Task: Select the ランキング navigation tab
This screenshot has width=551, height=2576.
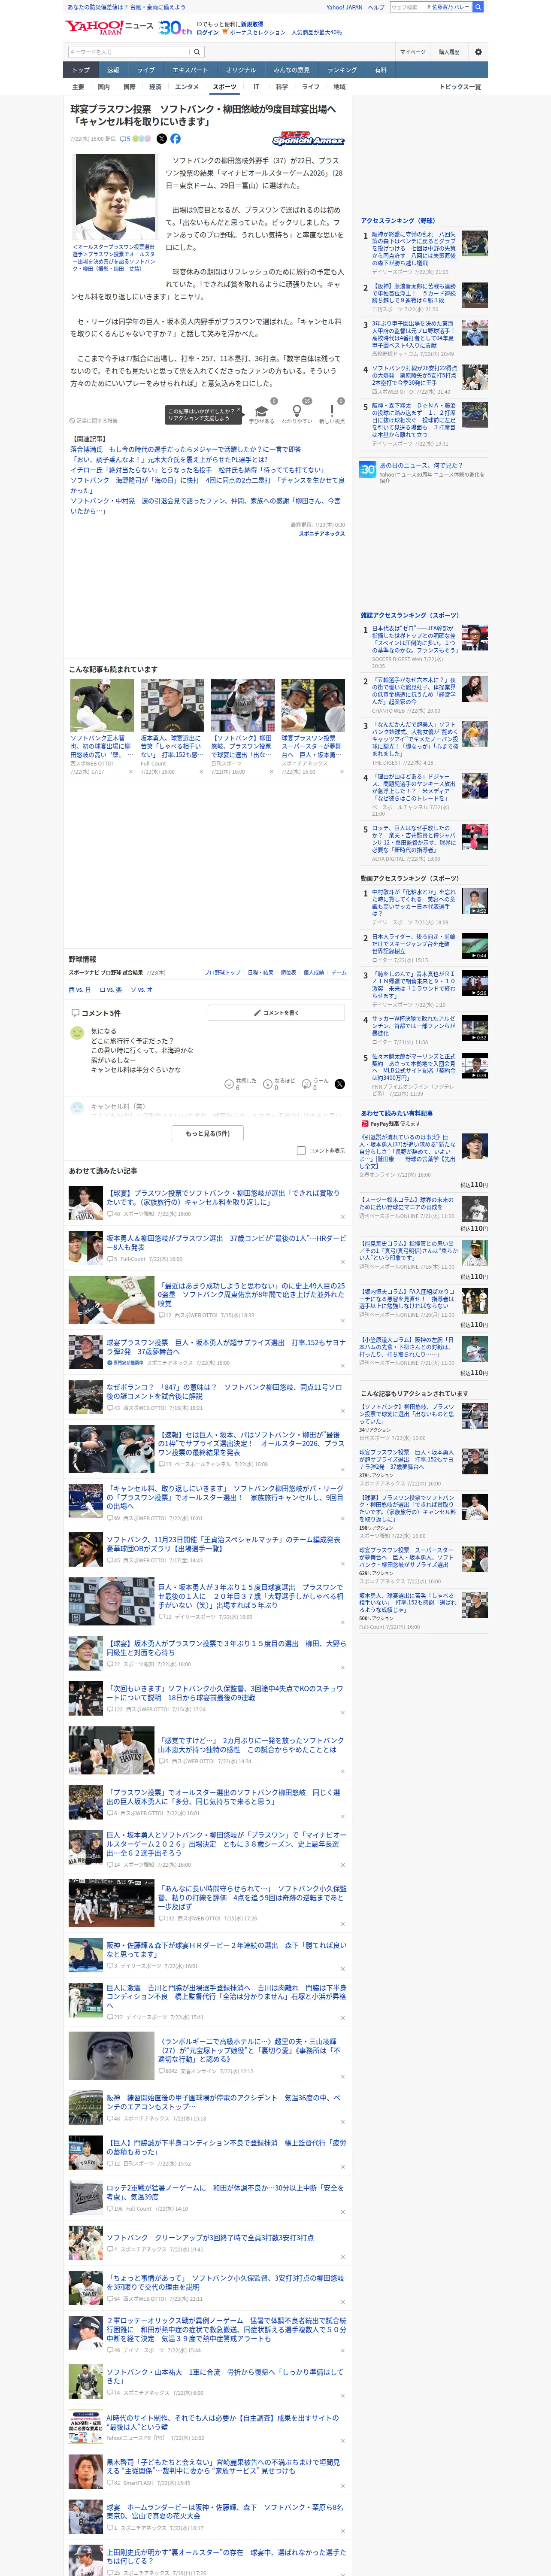Action: 342,70
